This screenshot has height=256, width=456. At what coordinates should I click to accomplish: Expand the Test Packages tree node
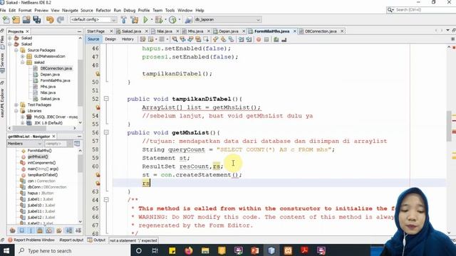[16, 105]
